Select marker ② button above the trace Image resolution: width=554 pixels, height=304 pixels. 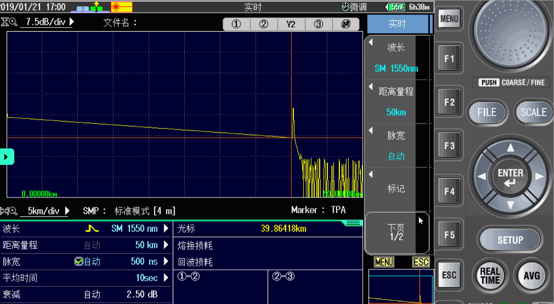[264, 25]
